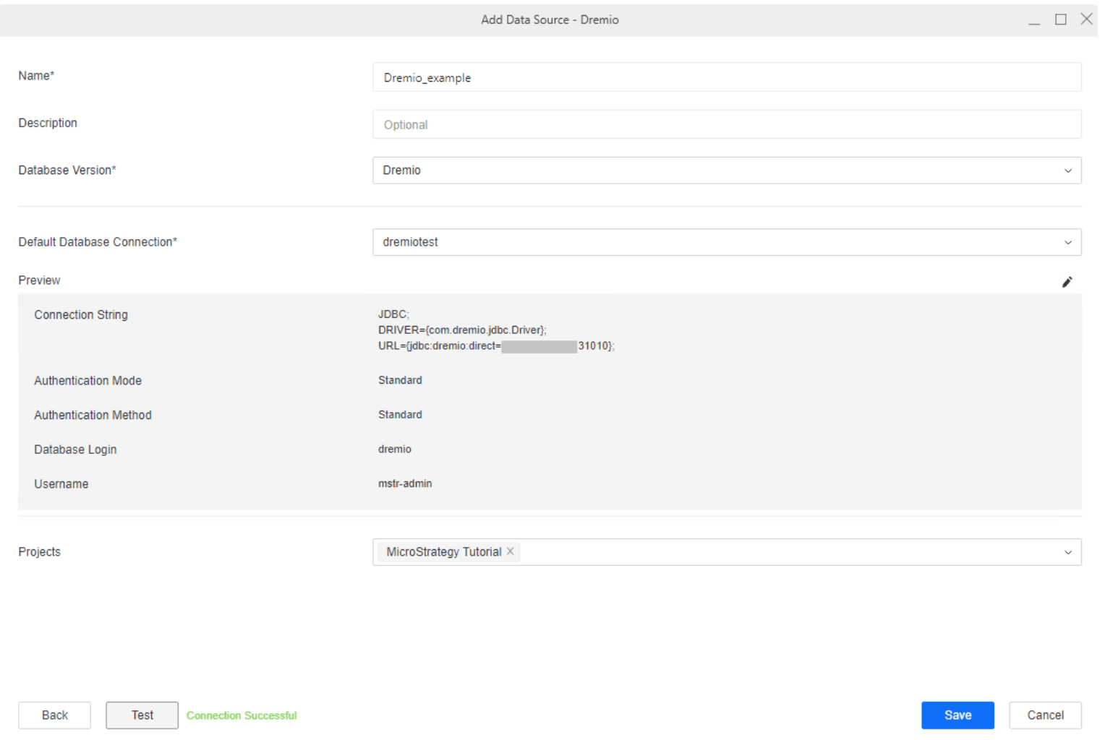The image size is (1105, 740).
Task: Click the DRIVER={com.dremio.jdbc.Driver} line
Action: 462,330
